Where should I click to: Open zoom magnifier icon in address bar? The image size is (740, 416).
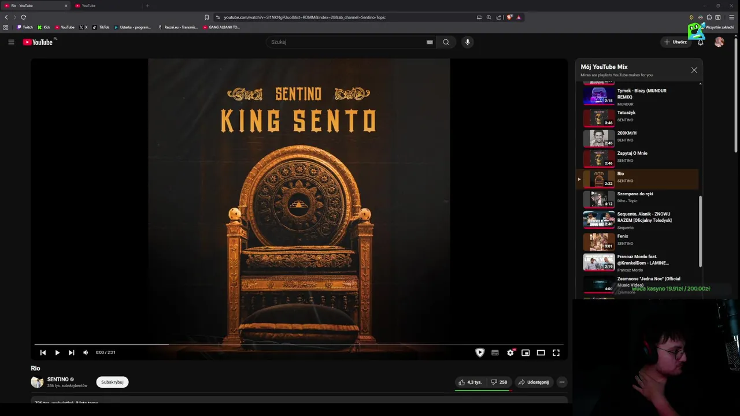489,17
